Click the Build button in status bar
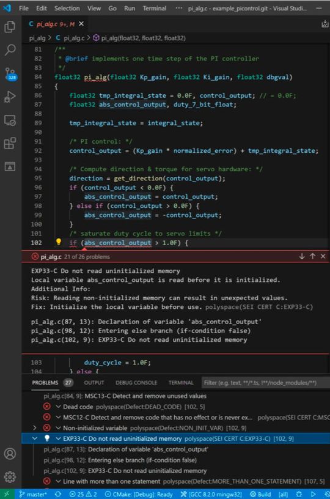The image size is (330, 499). pyautogui.click(x=261, y=494)
